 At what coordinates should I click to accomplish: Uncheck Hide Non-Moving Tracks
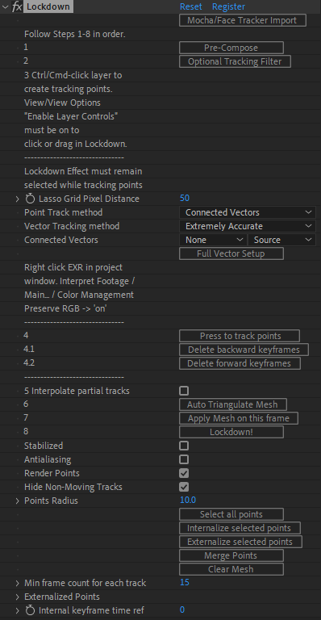184,487
